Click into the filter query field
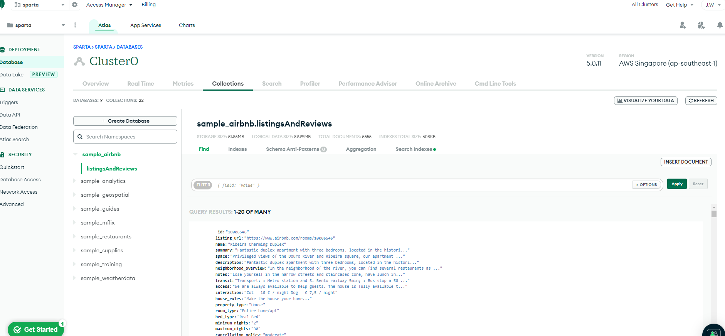725x336 pixels. 422,185
